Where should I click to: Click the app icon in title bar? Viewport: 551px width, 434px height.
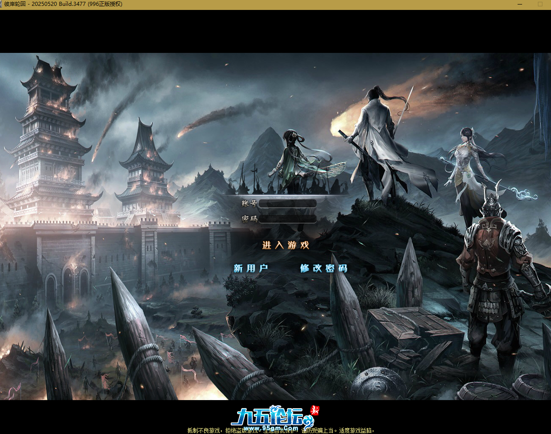1,4
